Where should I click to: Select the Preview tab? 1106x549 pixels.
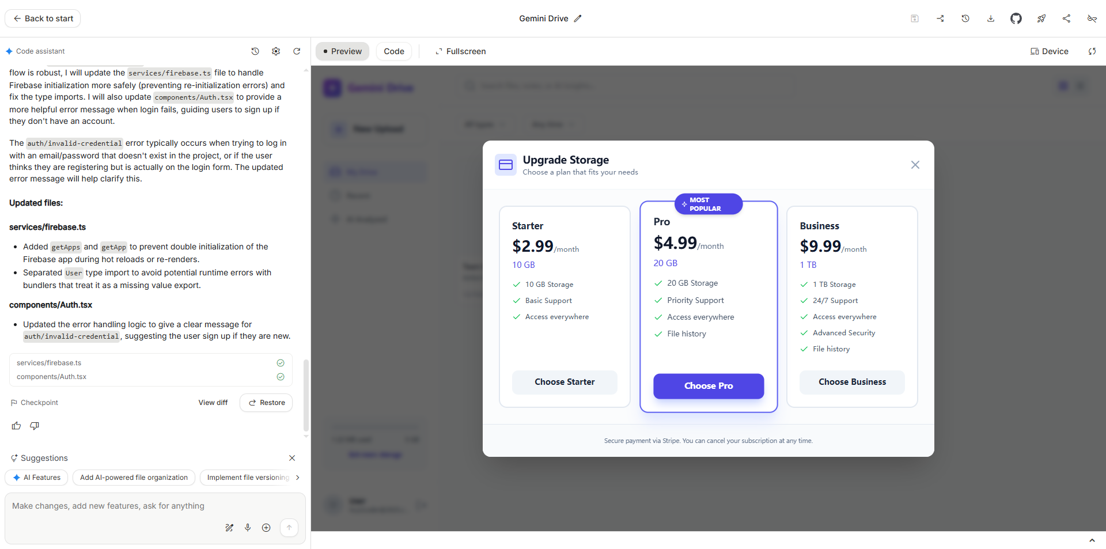342,51
